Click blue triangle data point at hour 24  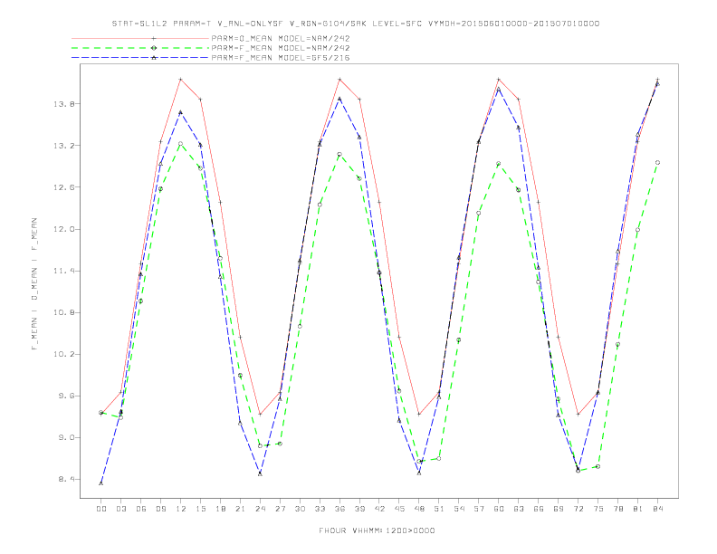click(x=260, y=474)
